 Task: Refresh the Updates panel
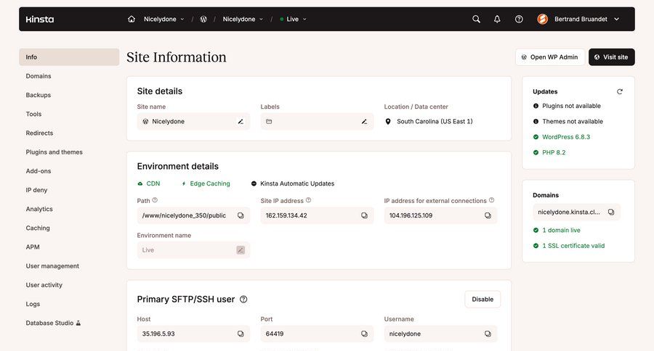coord(620,91)
